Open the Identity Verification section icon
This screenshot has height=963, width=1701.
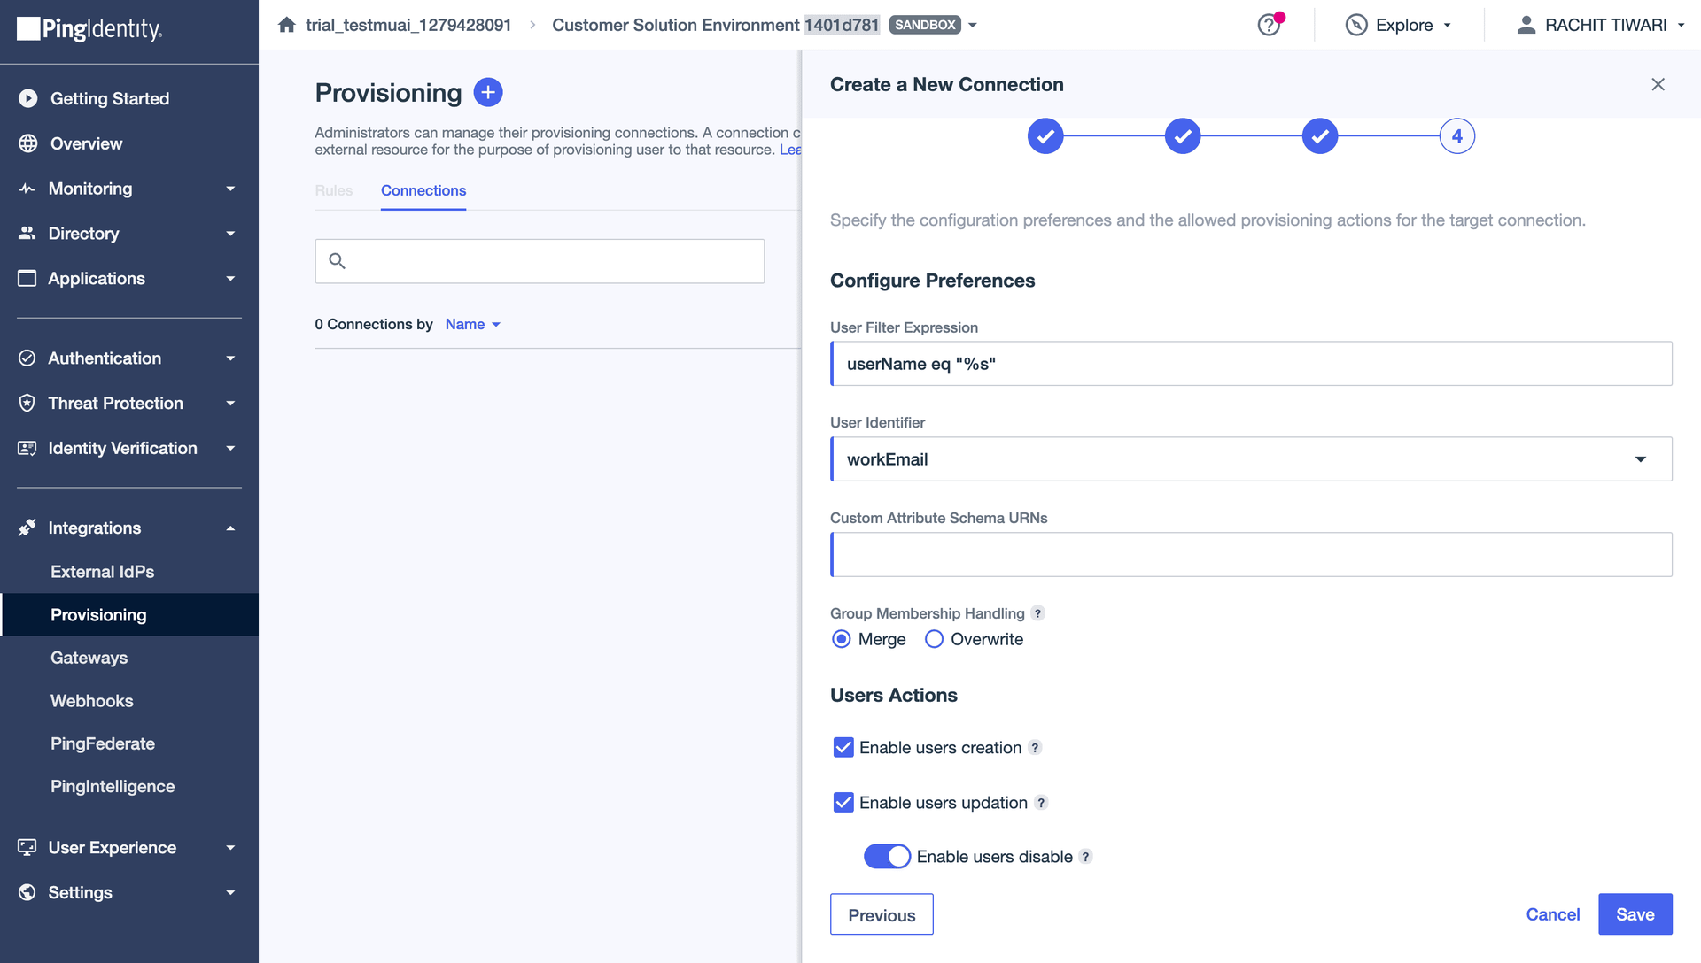pyautogui.click(x=27, y=448)
